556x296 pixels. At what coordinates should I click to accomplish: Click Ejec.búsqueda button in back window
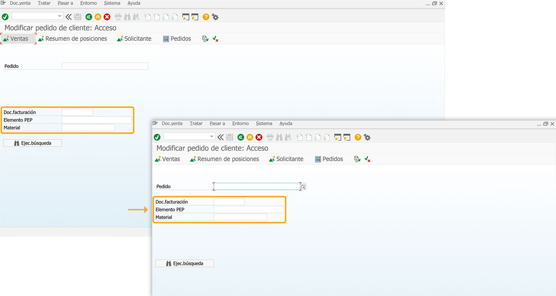[x=32, y=143]
